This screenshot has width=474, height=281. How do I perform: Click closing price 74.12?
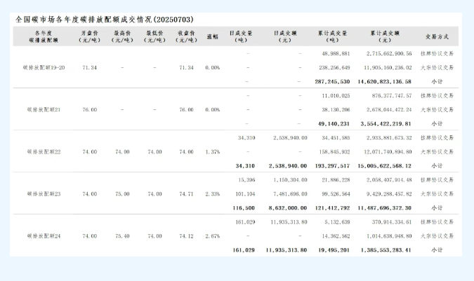186,236
